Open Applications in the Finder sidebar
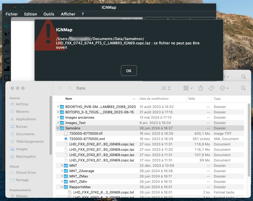 click(x=26, y=119)
